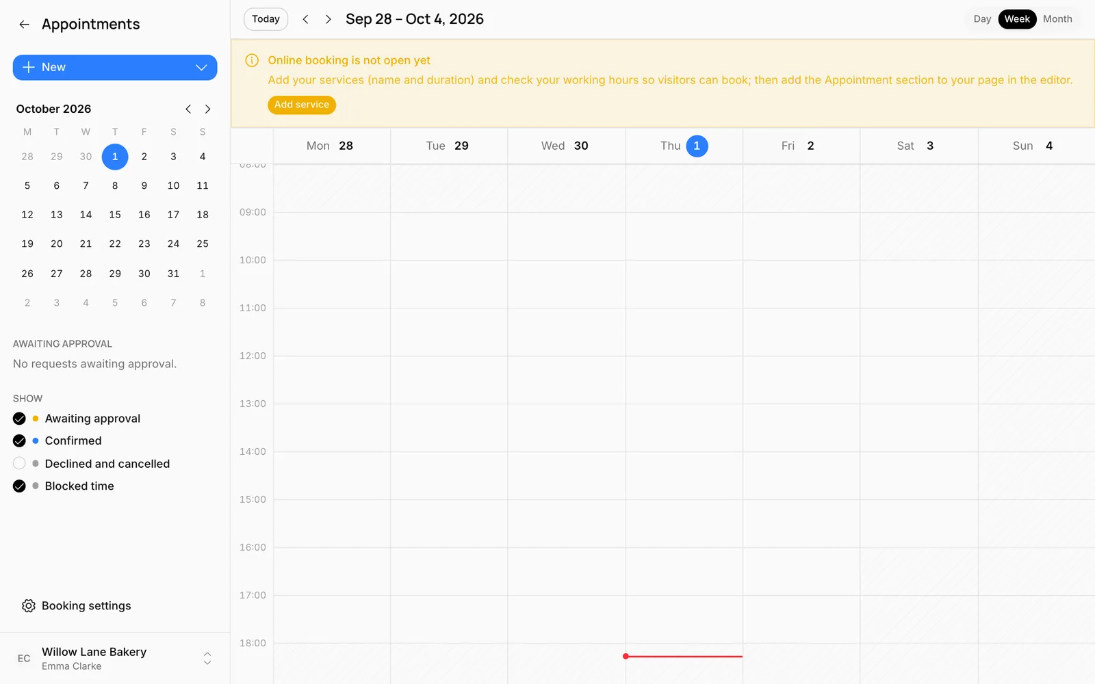Click Booking settings label
This screenshot has width=1095, height=684.
(x=86, y=606)
